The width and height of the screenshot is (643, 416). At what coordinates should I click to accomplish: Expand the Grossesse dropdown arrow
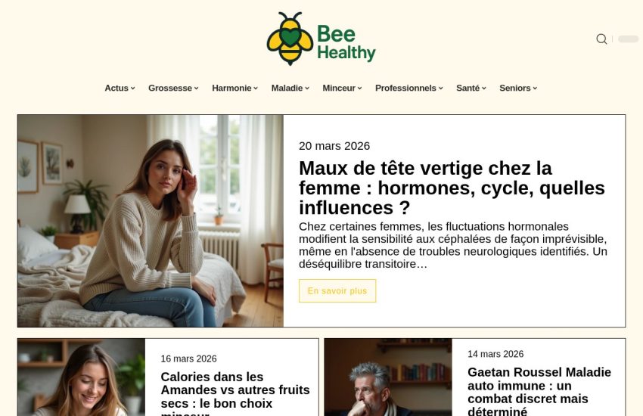click(197, 88)
